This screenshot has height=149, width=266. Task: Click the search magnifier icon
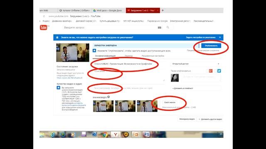(x=168, y=27)
